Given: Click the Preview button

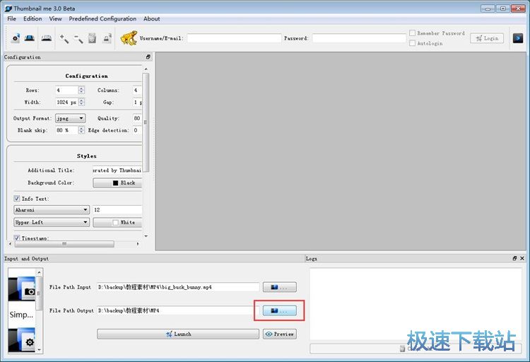Looking at the screenshot, I should 280,334.
